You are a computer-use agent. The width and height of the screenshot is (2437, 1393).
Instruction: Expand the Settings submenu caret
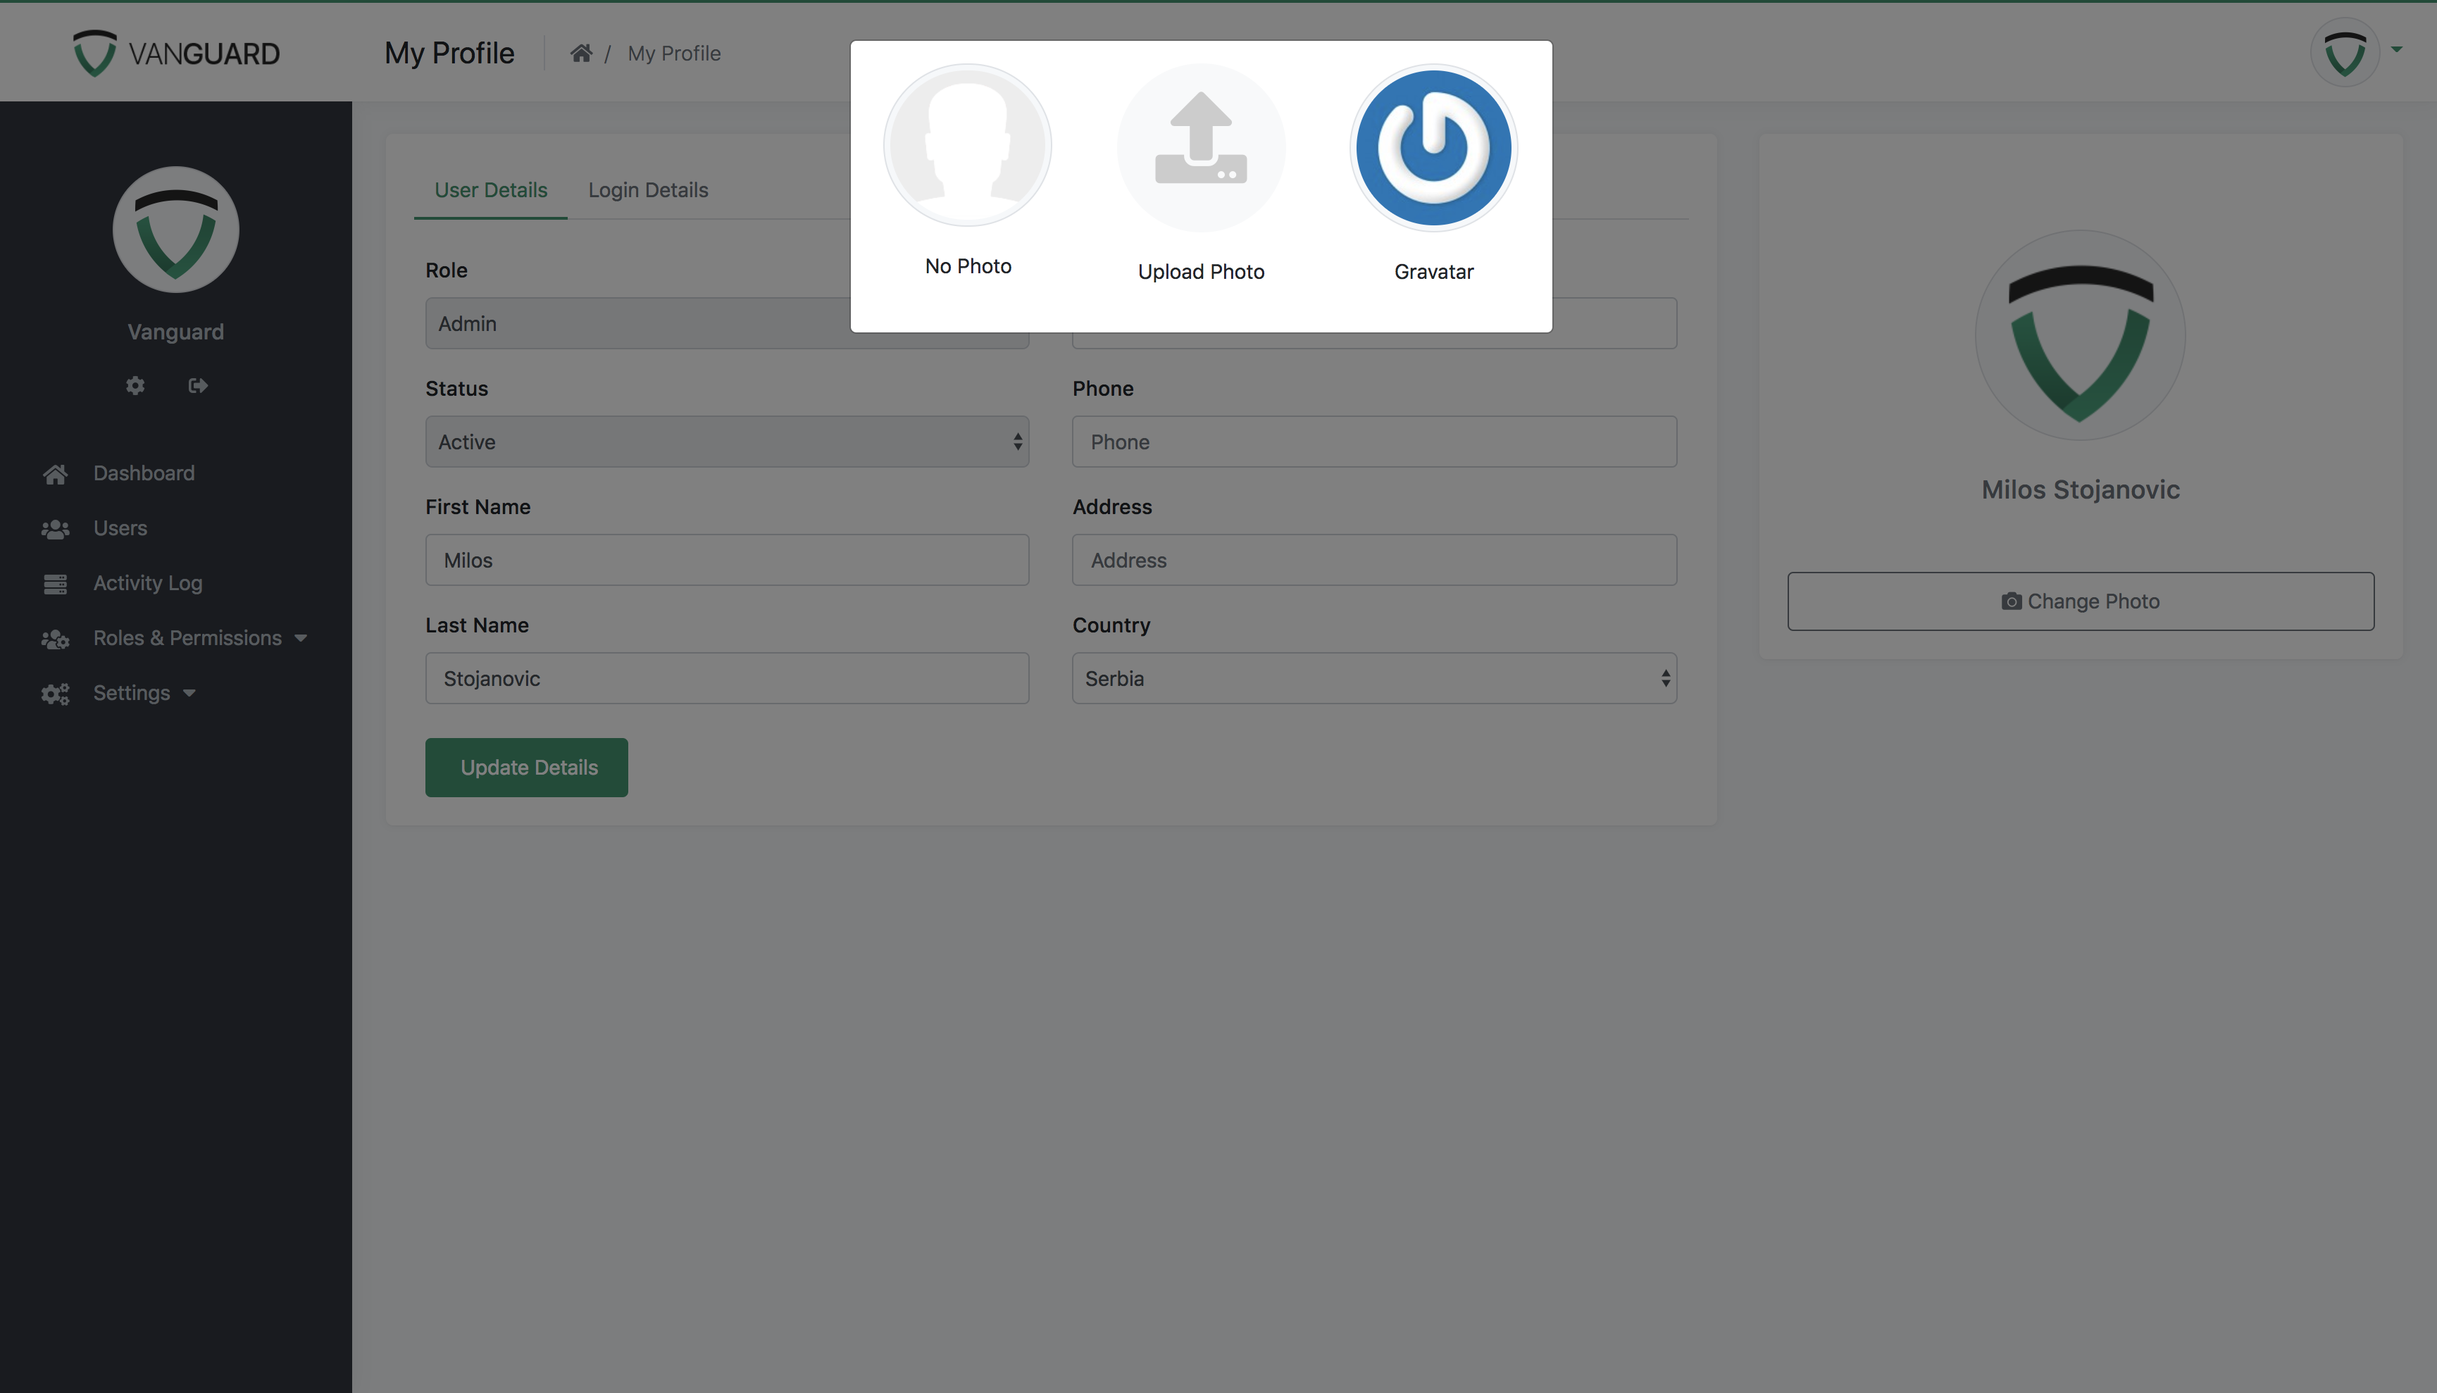coord(189,693)
